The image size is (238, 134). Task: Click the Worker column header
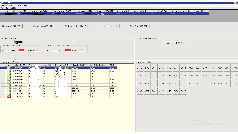[x=201, y=11]
